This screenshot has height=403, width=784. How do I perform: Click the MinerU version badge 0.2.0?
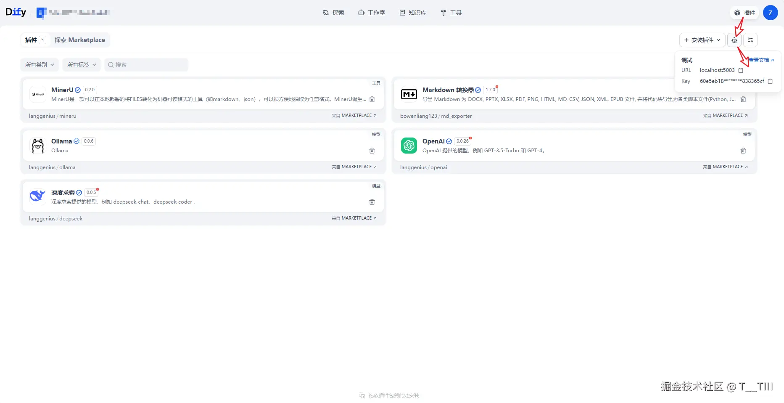click(x=90, y=90)
